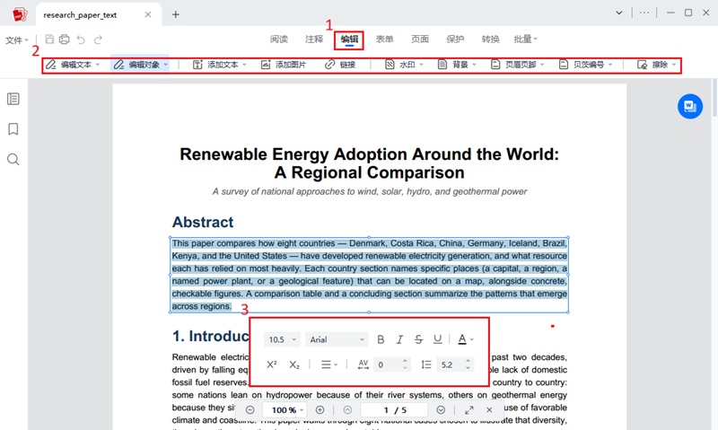This screenshot has height=430, width=718.
Task: Open the font color dropdown arrow
Action: tap(472, 340)
